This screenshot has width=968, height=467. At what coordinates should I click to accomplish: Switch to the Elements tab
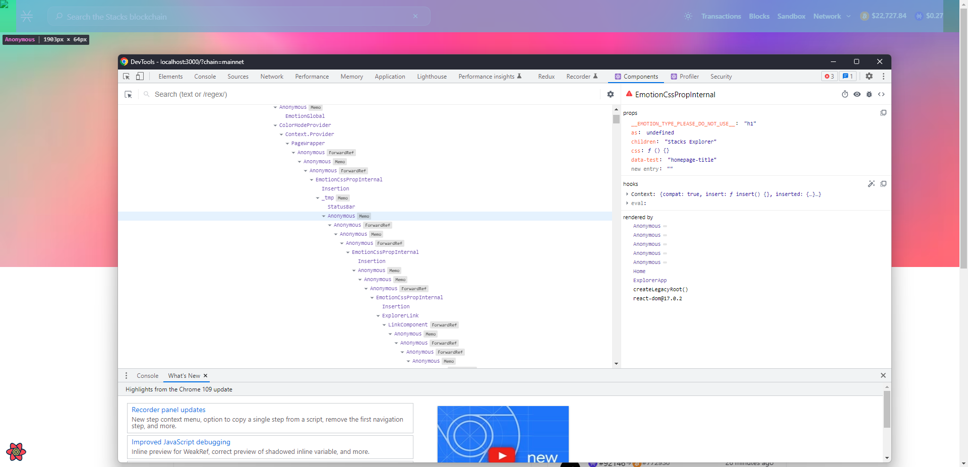(170, 77)
